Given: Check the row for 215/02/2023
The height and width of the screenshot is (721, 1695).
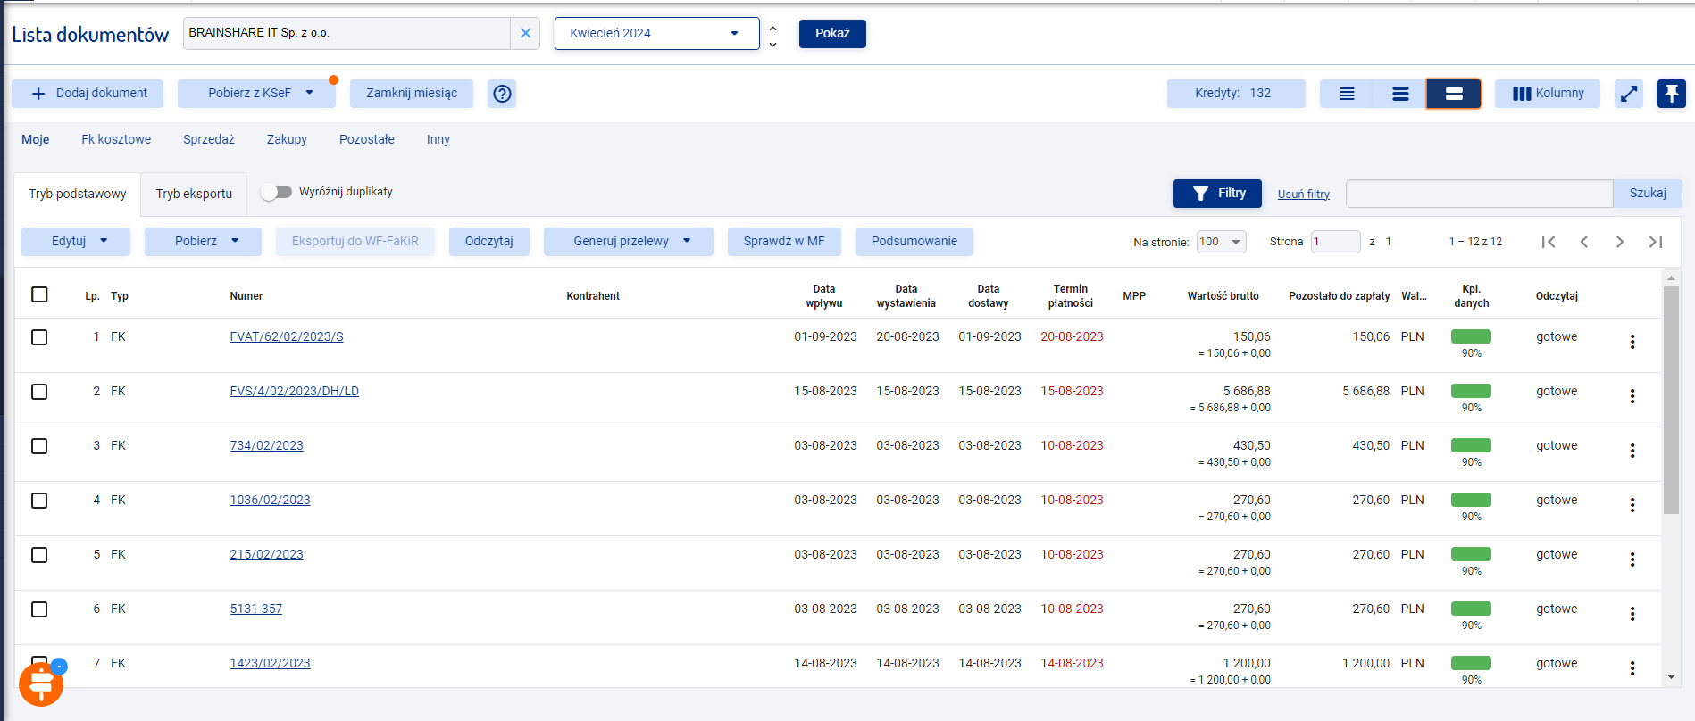Looking at the screenshot, I should point(39,555).
